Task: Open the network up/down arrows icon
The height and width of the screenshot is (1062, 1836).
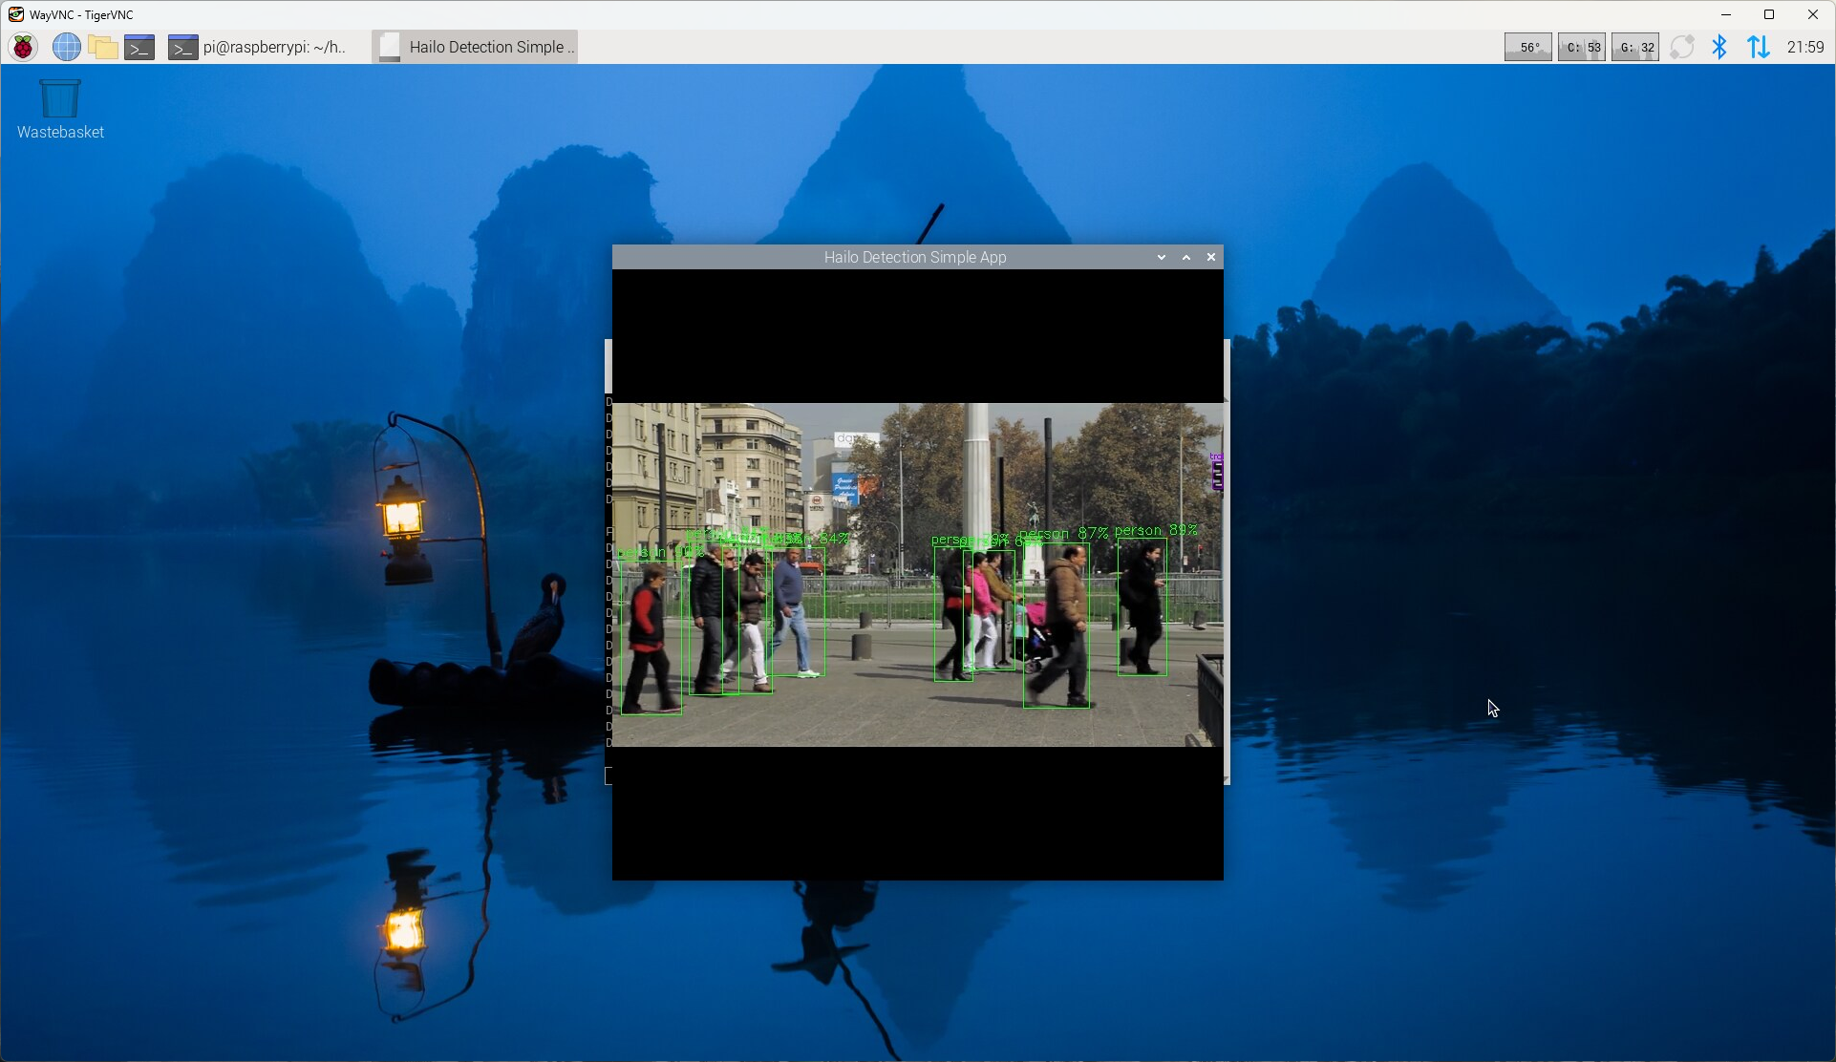Action: coord(1758,47)
